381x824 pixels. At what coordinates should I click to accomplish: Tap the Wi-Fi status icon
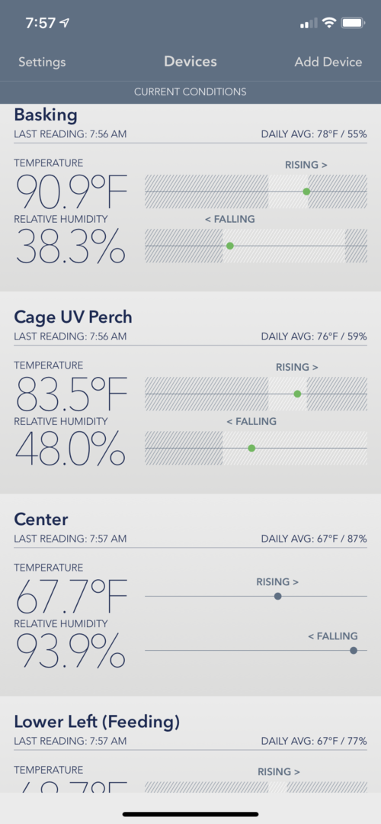coord(329,23)
